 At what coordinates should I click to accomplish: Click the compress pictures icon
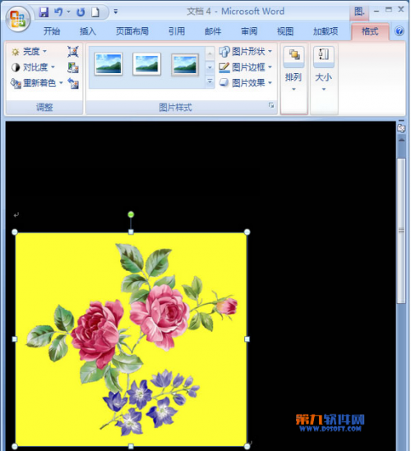pyautogui.click(x=73, y=52)
